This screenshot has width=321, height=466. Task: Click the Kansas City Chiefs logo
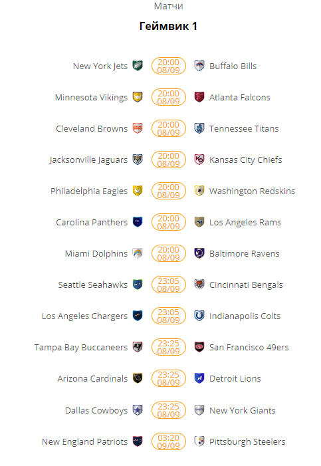pos(199,160)
